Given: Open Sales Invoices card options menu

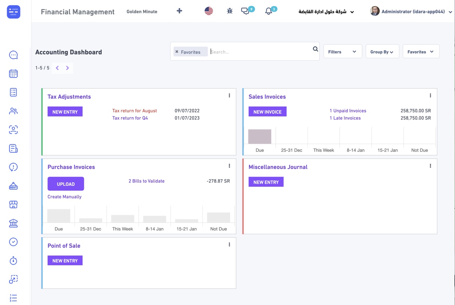Looking at the screenshot, I should (x=430, y=96).
